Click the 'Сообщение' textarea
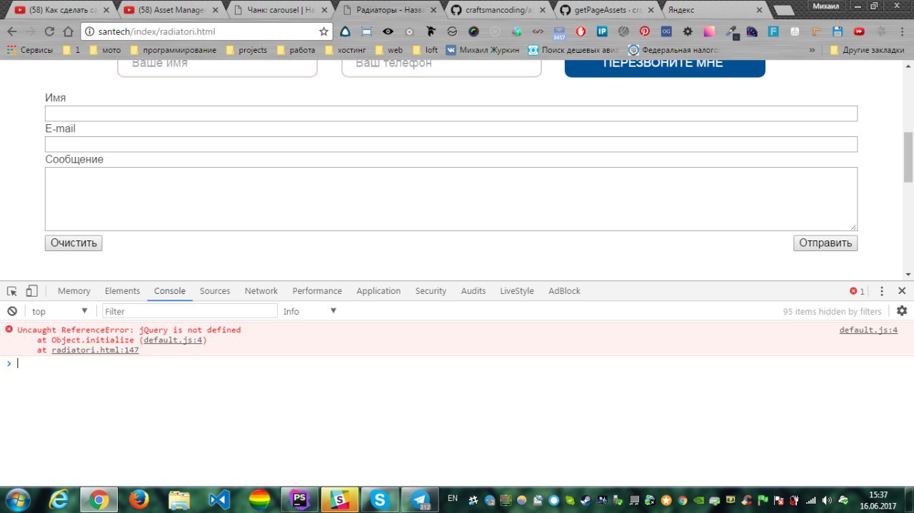Image resolution: width=914 pixels, height=513 pixels. pos(451,199)
